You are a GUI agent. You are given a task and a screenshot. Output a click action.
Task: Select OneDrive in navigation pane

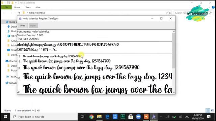11,61
